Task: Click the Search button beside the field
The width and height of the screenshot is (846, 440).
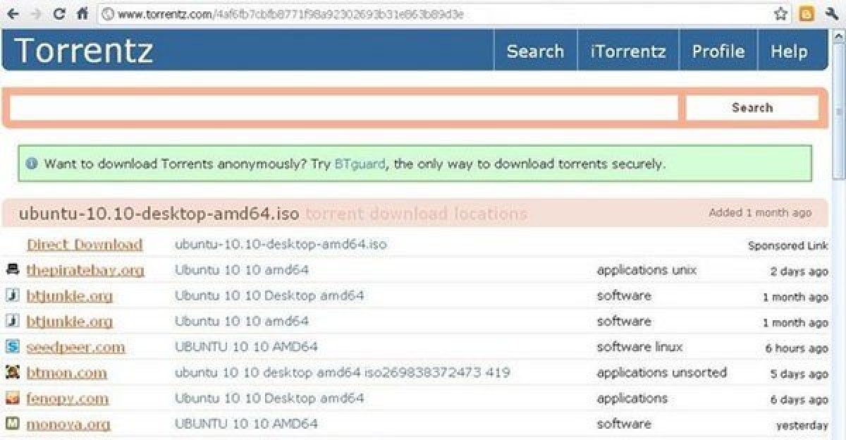Action: point(752,108)
